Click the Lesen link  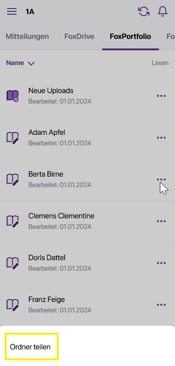pyautogui.click(x=160, y=63)
